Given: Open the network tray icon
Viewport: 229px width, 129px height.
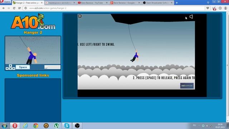Looking at the screenshot, I should (x=211, y=126).
